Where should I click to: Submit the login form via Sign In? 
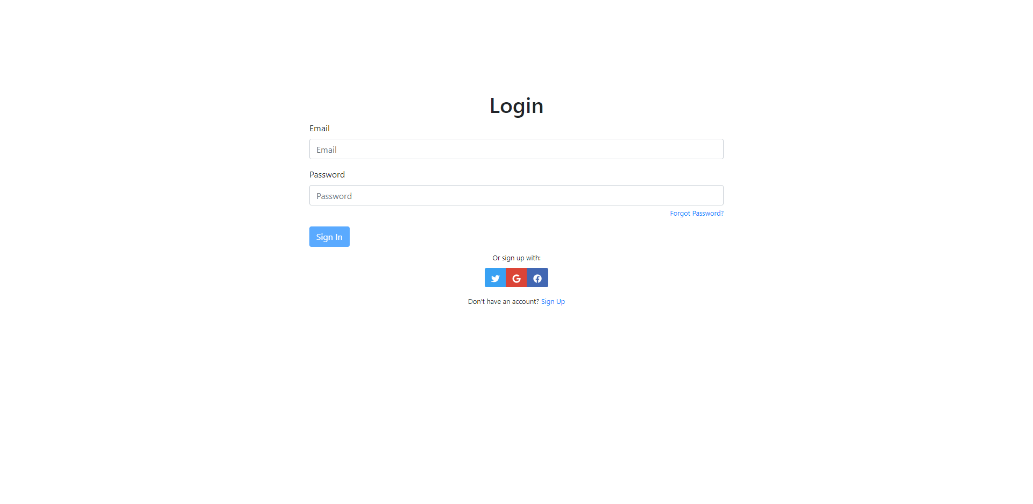(329, 237)
